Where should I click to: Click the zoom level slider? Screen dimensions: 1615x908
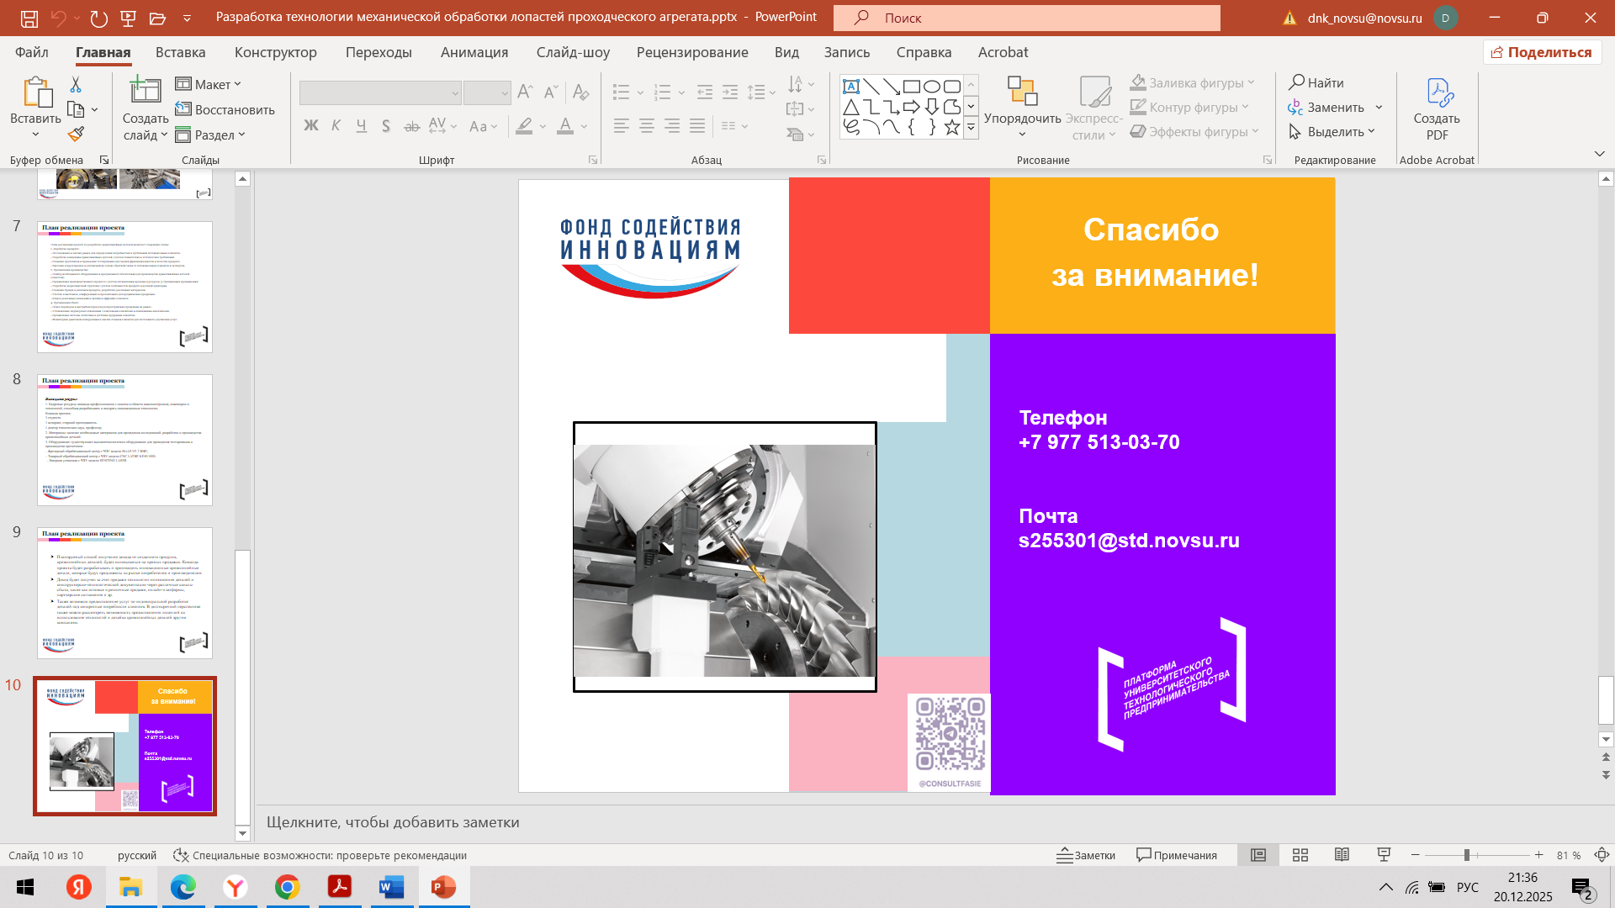coord(1466,855)
